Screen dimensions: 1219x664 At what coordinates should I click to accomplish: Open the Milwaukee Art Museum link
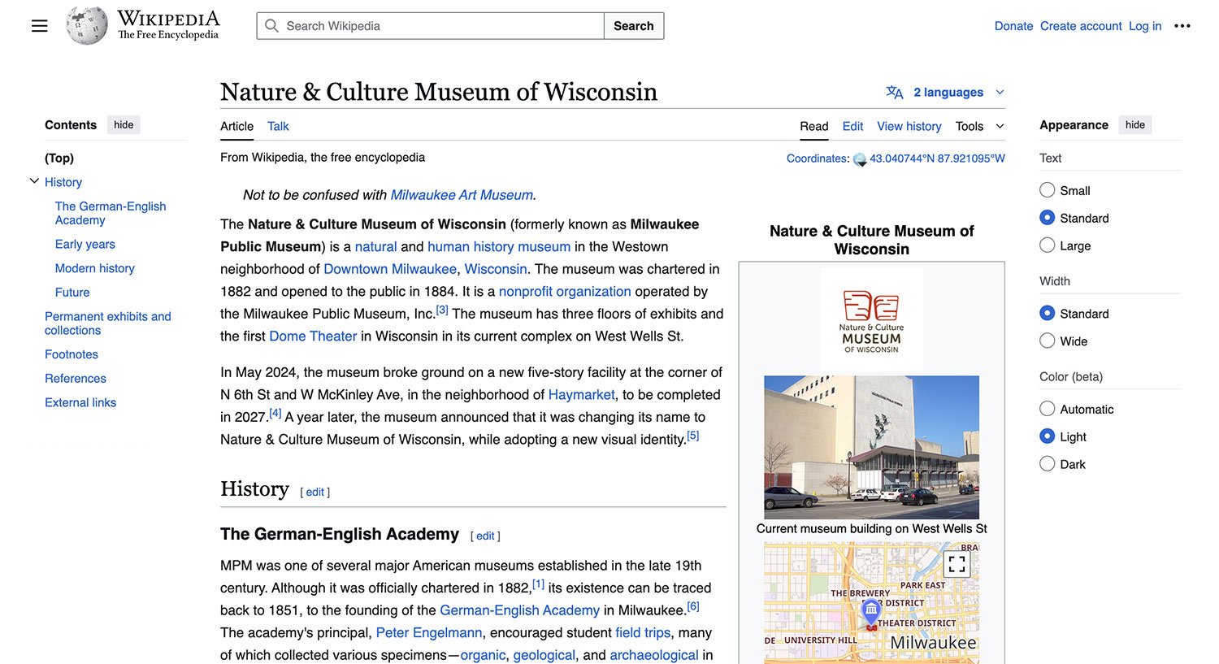(x=462, y=195)
